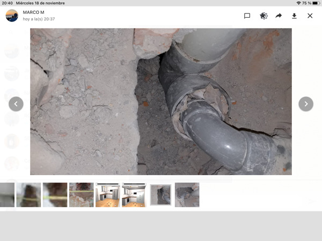Download the current photo
Viewport: 322px width, 241px height.
pyautogui.click(x=294, y=16)
